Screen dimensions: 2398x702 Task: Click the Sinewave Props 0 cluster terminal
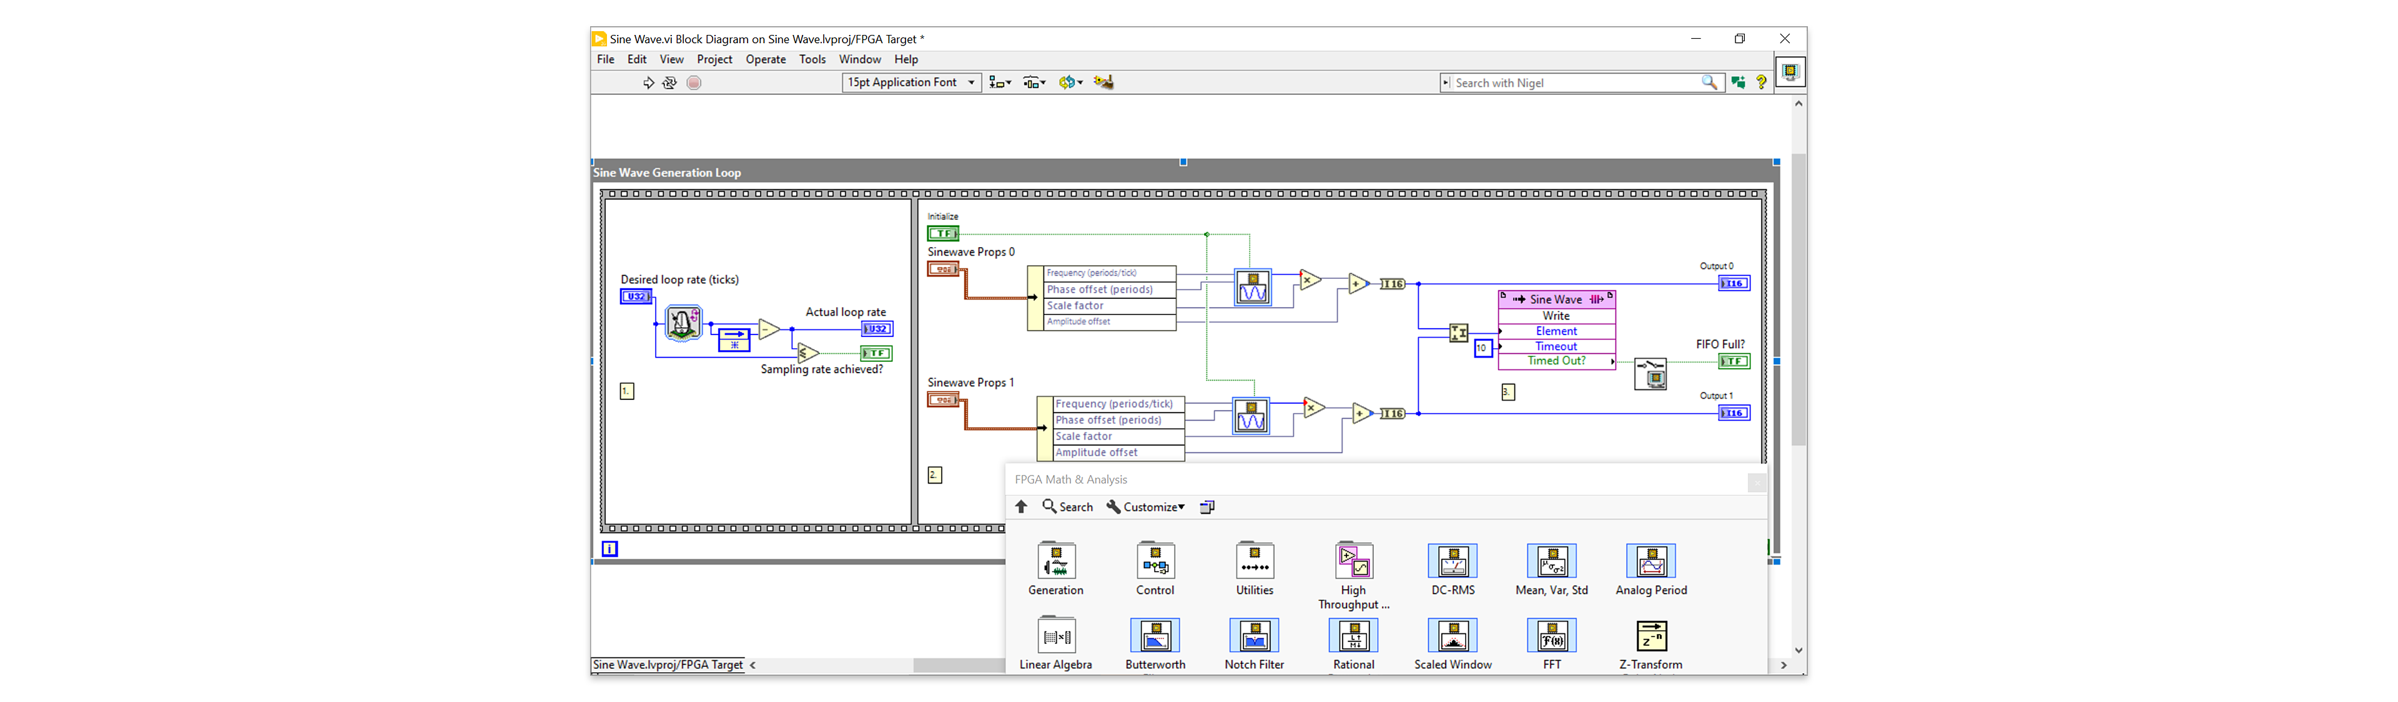point(943,269)
